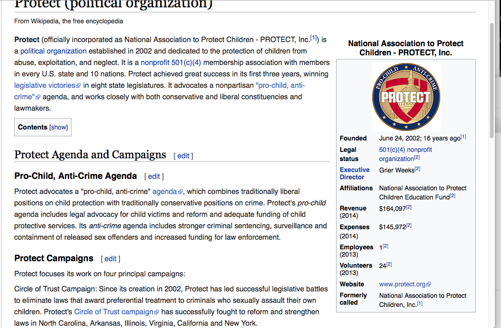Screen dimensions: 501x328
Task: Click the external link icon after www.protect.org
Action: click(429, 285)
